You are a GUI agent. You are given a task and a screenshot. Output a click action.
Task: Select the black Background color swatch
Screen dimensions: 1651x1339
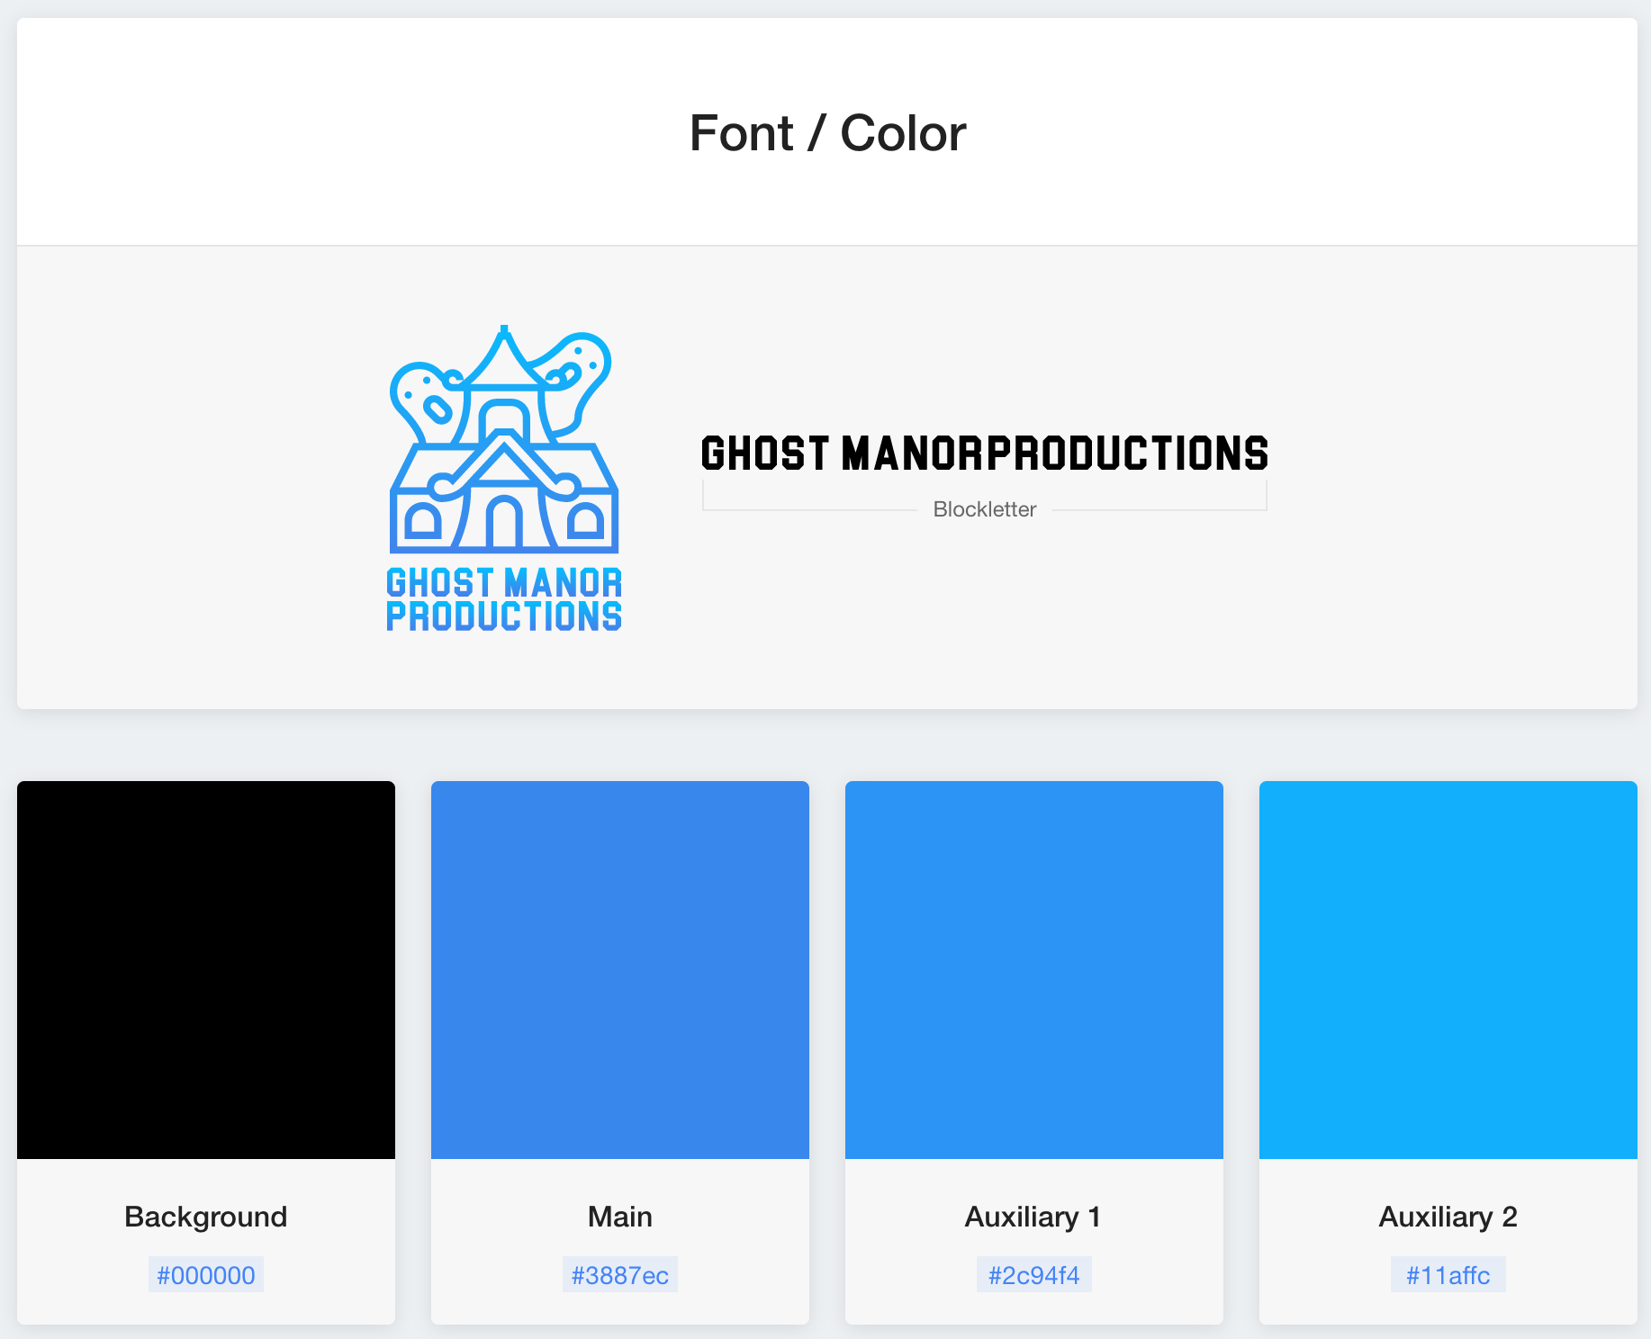coord(206,969)
